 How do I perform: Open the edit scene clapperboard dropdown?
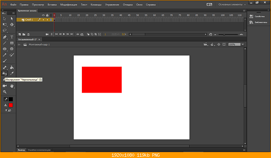(x=206, y=45)
